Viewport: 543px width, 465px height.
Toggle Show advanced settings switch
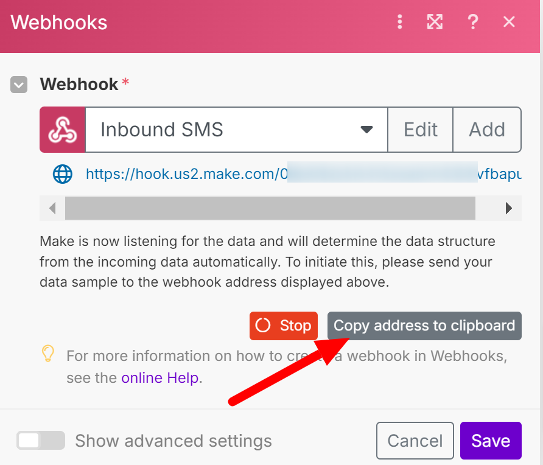40,441
